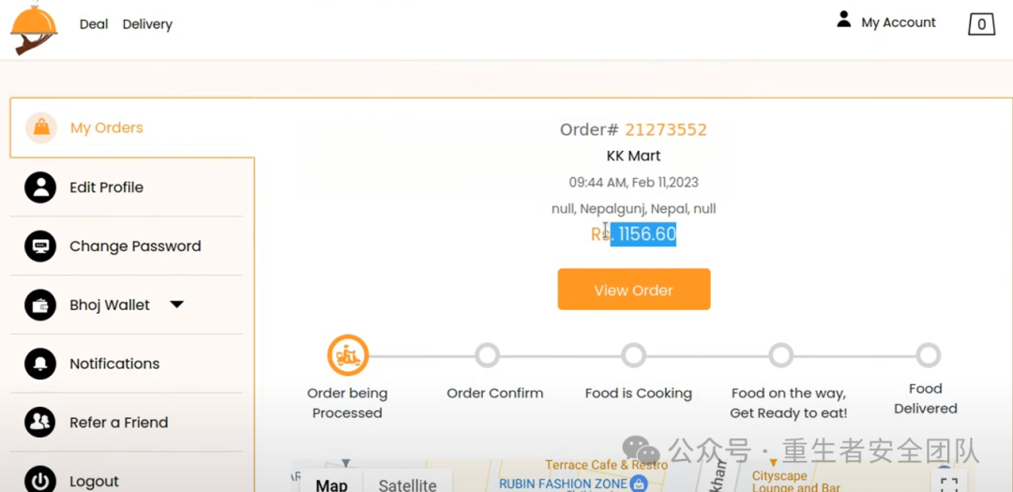Click the Notifications bell icon
This screenshot has width=1013, height=492.
40,364
